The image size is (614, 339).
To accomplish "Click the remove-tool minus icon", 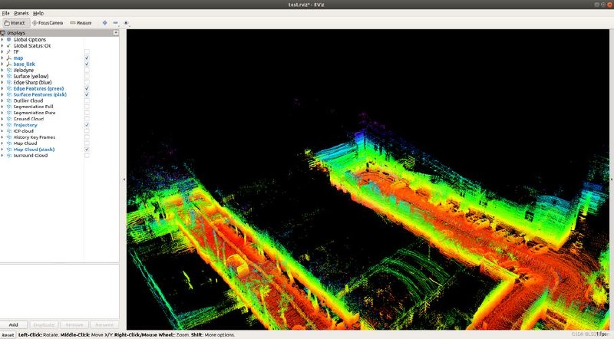I will (115, 23).
